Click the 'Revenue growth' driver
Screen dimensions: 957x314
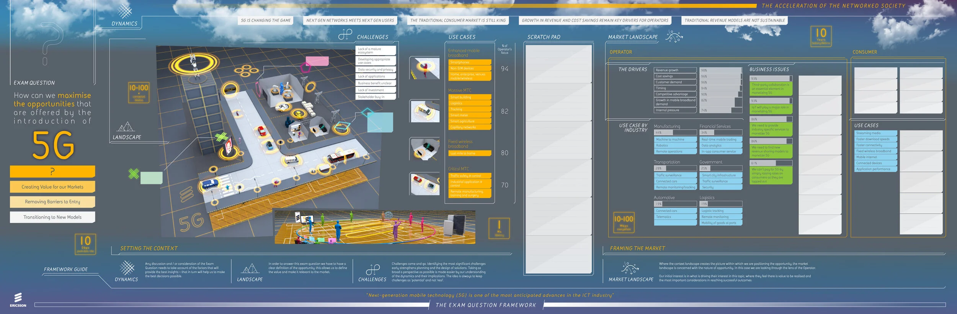pyautogui.click(x=675, y=70)
